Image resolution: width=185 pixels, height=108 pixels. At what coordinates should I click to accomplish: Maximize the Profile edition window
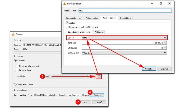[161, 4]
